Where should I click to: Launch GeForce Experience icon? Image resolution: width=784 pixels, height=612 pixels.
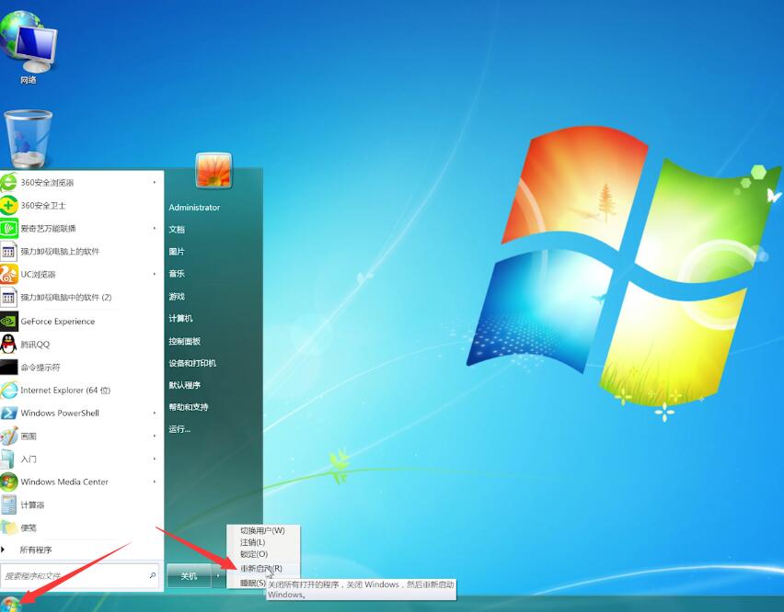pos(8,322)
